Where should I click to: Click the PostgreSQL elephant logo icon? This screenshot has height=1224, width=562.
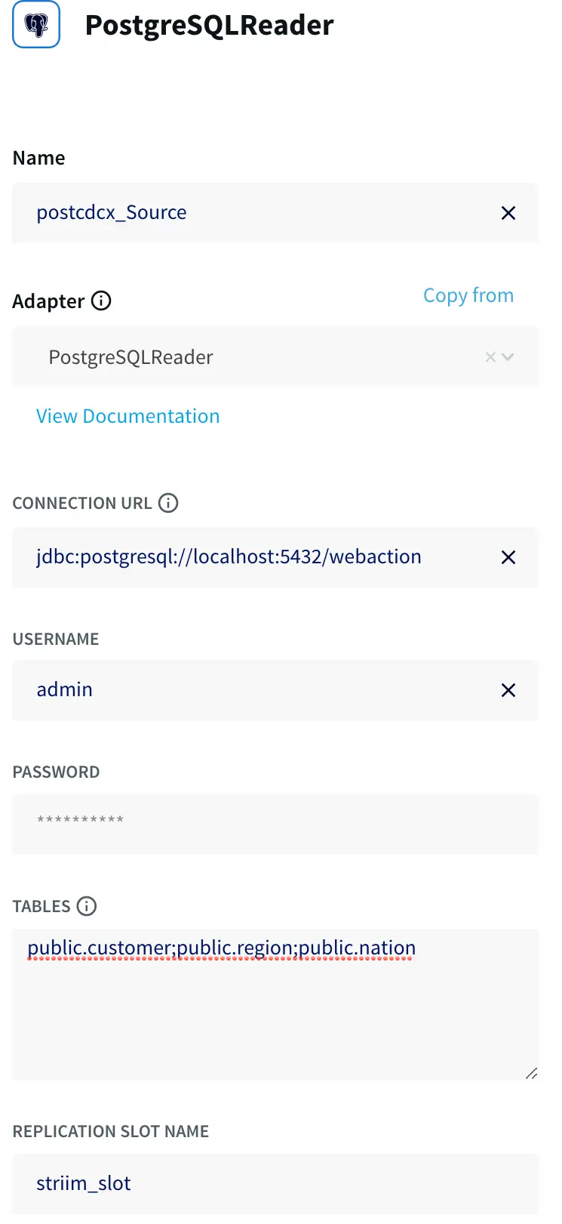pos(36,25)
